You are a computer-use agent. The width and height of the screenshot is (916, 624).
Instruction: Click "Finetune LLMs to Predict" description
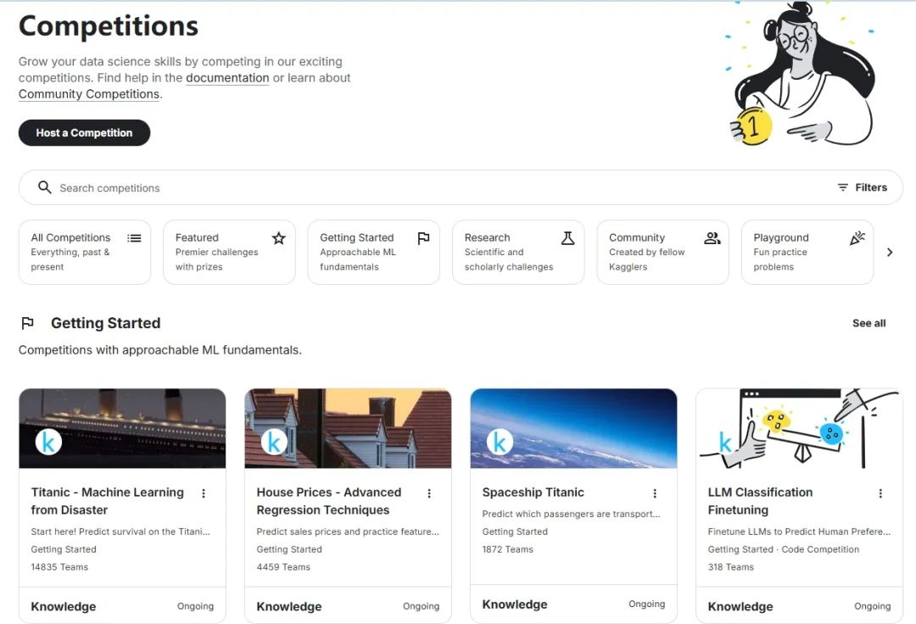tap(799, 532)
